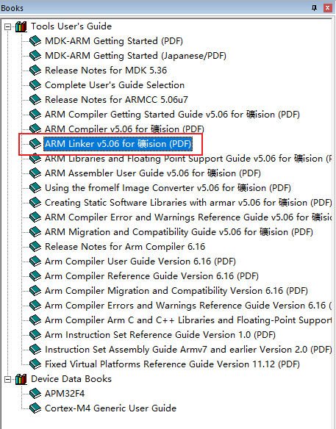The height and width of the screenshot is (429, 336).
Task: Click book icon for ARM Compiler Getting Started Guide
Action: point(35,115)
